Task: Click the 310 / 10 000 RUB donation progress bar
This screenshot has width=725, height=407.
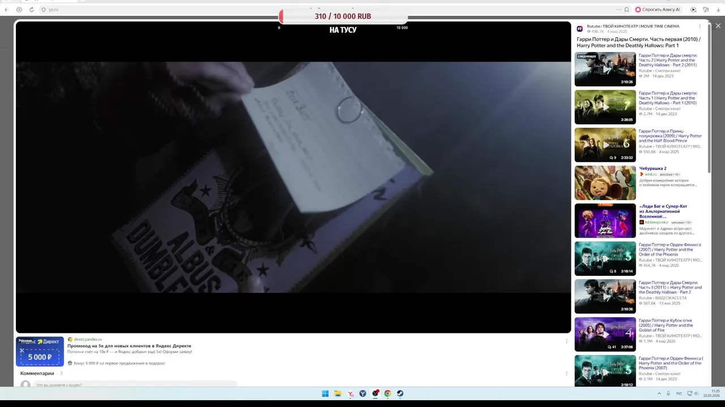Action: (x=343, y=16)
